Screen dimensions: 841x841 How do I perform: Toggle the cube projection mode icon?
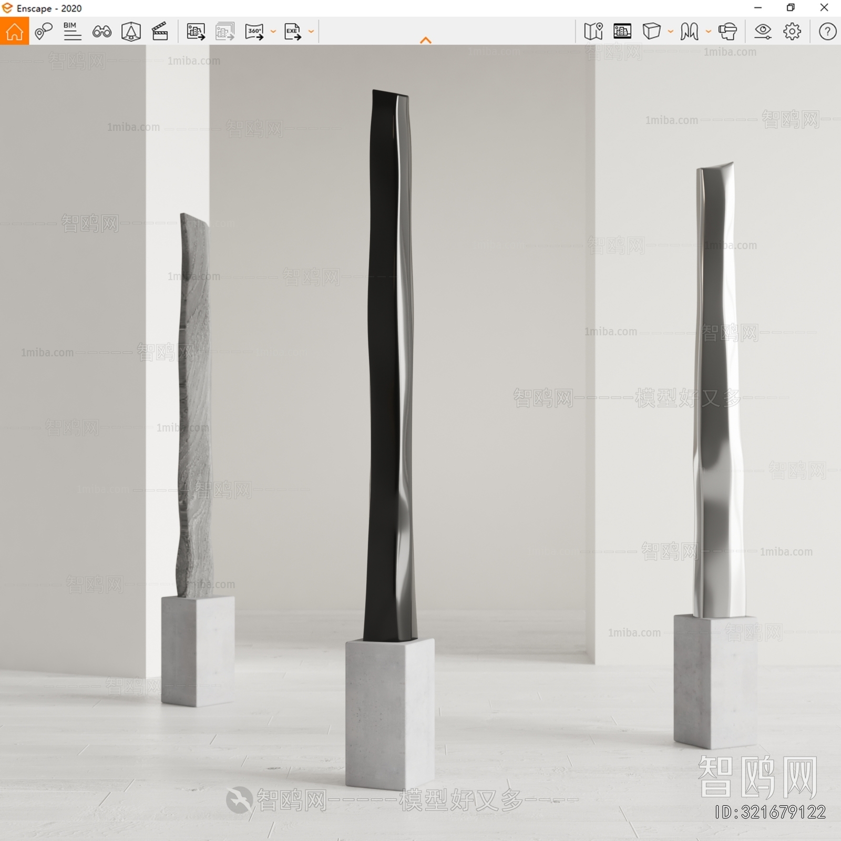651,32
